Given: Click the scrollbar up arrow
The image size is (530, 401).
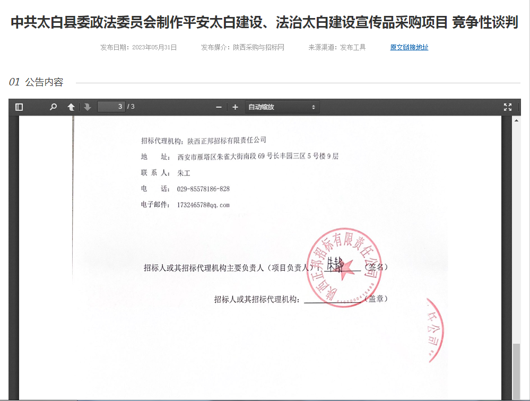Looking at the screenshot, I should pyautogui.click(x=516, y=120).
